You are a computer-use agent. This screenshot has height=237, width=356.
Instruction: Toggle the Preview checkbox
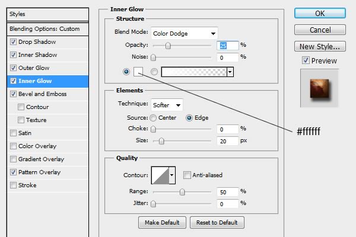[306, 60]
